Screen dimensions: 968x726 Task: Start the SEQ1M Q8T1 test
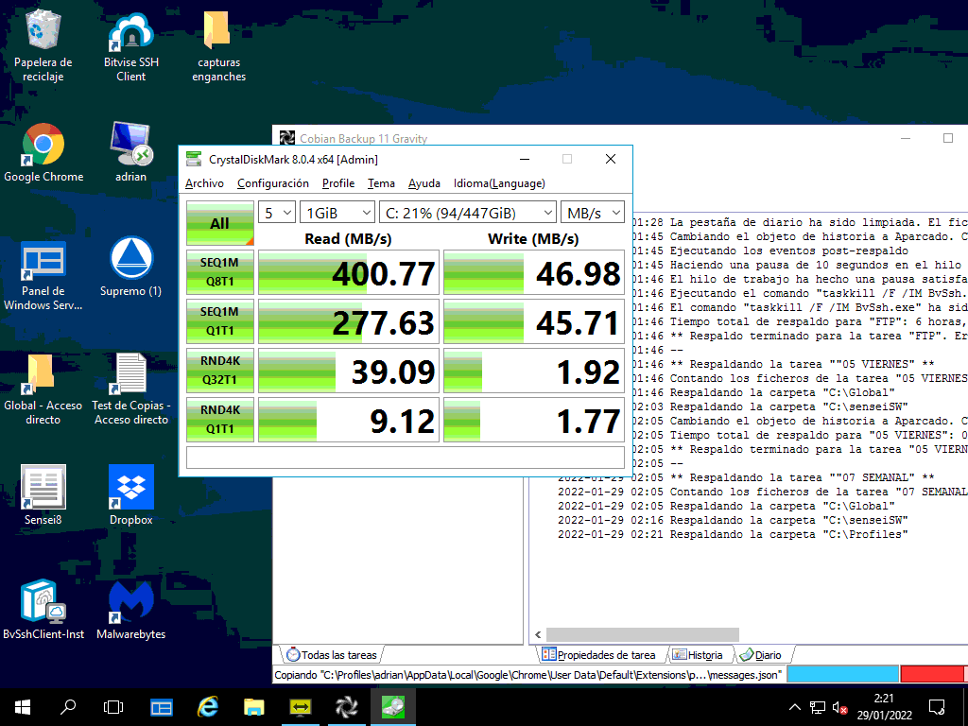coord(219,272)
